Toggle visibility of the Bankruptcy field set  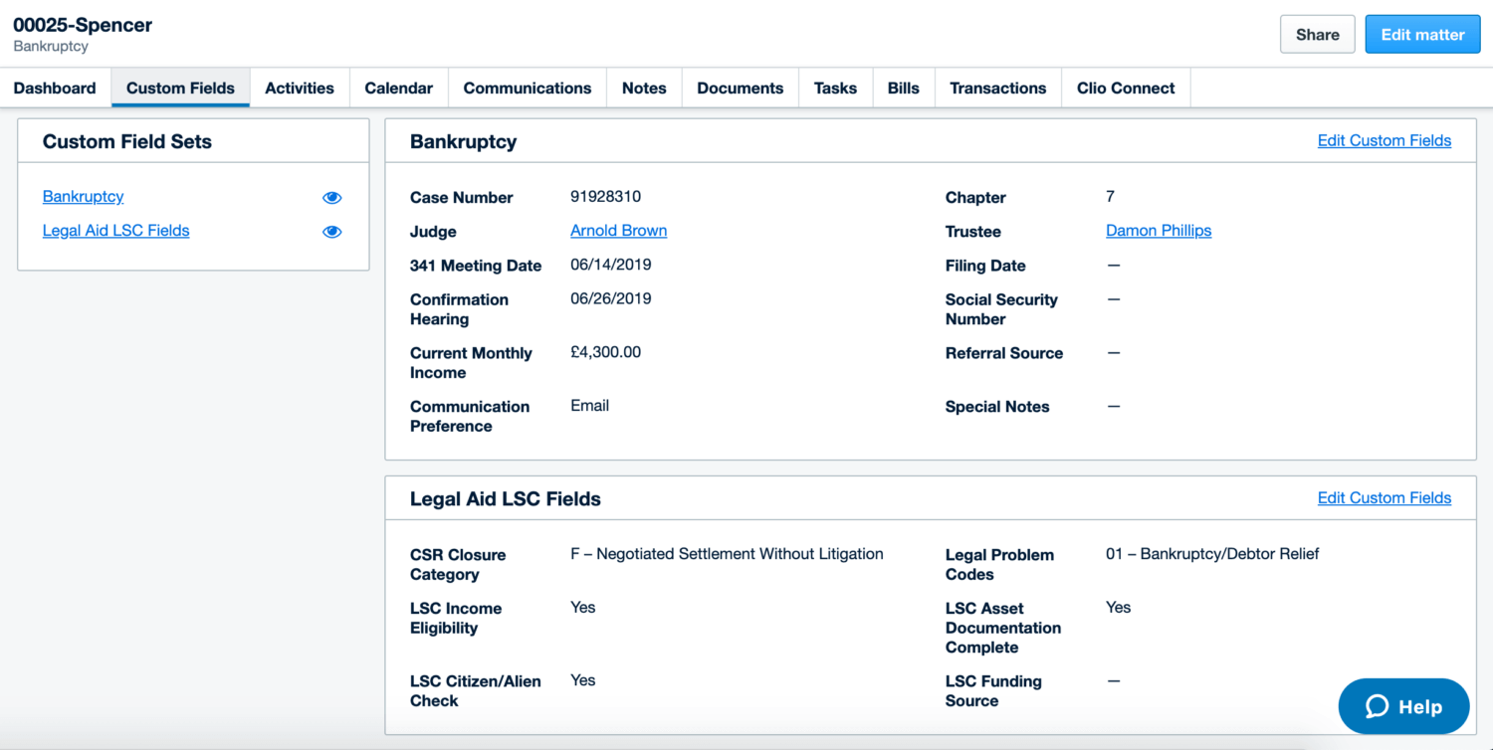331,197
